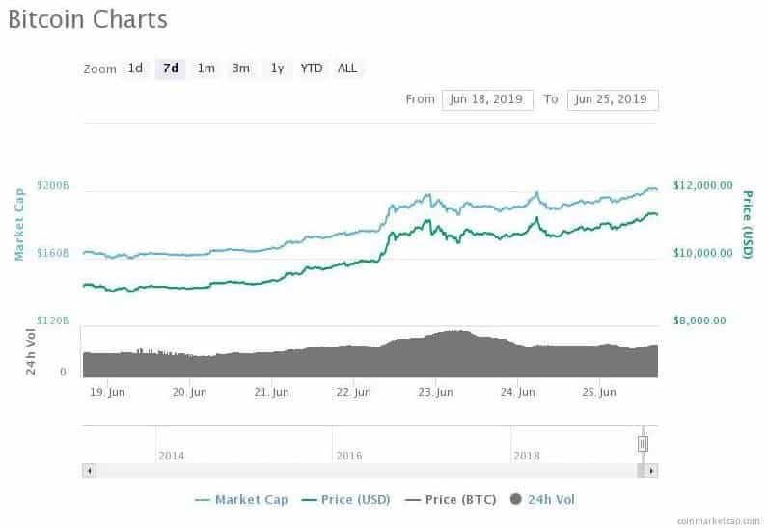Click the 19. Jun axis label

108,392
